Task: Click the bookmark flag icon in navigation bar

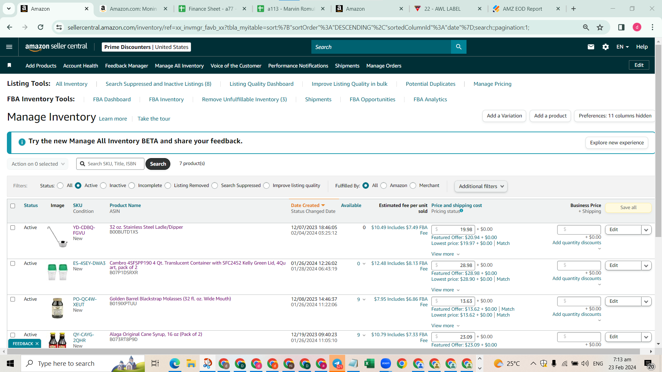Action: click(x=9, y=65)
